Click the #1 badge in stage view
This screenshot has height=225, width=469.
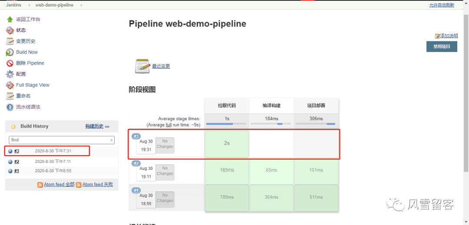coord(136,190)
